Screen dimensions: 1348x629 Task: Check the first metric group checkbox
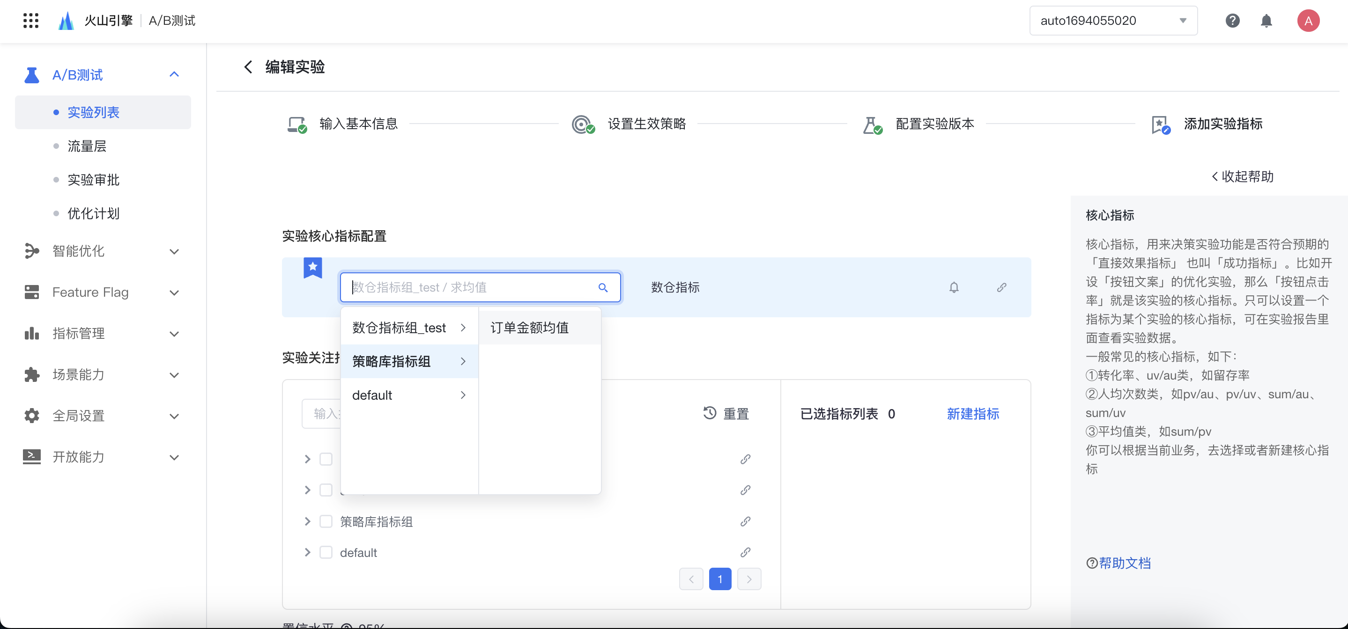[x=326, y=460]
